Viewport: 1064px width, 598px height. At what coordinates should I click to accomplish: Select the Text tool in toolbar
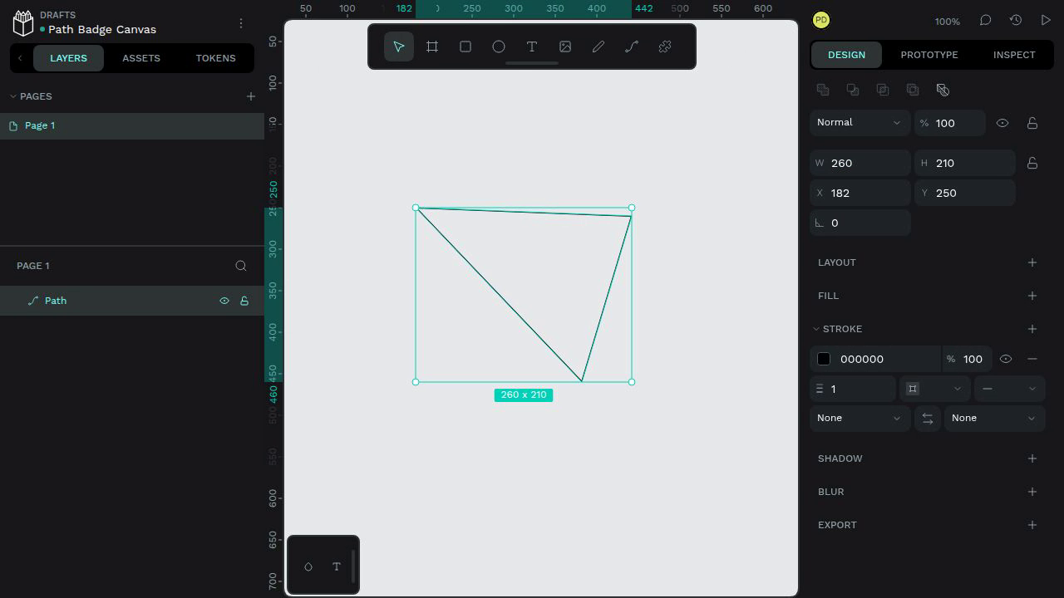pyautogui.click(x=532, y=47)
